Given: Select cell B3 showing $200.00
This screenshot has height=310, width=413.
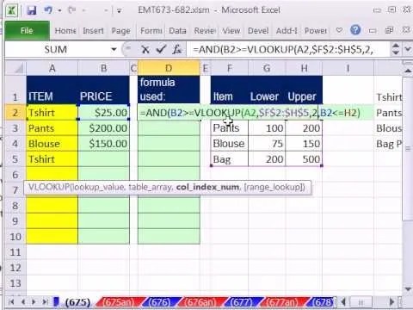Looking at the screenshot, I should click(103, 128).
